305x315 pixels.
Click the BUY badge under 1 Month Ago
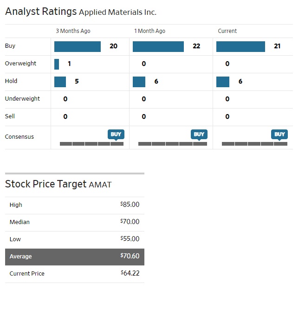pos(199,134)
